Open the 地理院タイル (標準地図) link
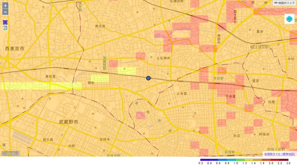This screenshot has height=167, width=297. [280, 154]
